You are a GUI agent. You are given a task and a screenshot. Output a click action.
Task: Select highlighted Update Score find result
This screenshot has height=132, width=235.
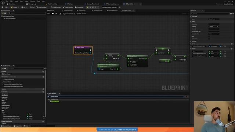(54, 102)
